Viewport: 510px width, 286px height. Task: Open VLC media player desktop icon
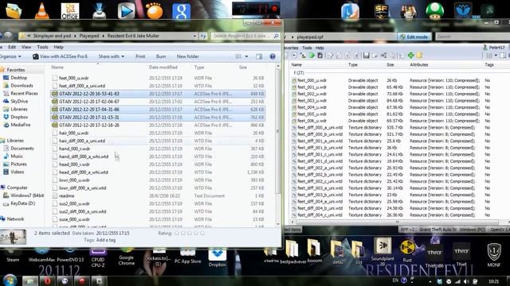pos(42,10)
